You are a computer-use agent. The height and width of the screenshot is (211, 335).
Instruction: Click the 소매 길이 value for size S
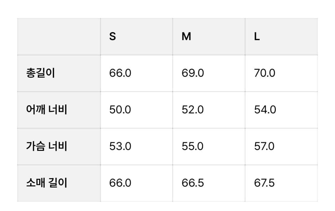click(x=120, y=183)
